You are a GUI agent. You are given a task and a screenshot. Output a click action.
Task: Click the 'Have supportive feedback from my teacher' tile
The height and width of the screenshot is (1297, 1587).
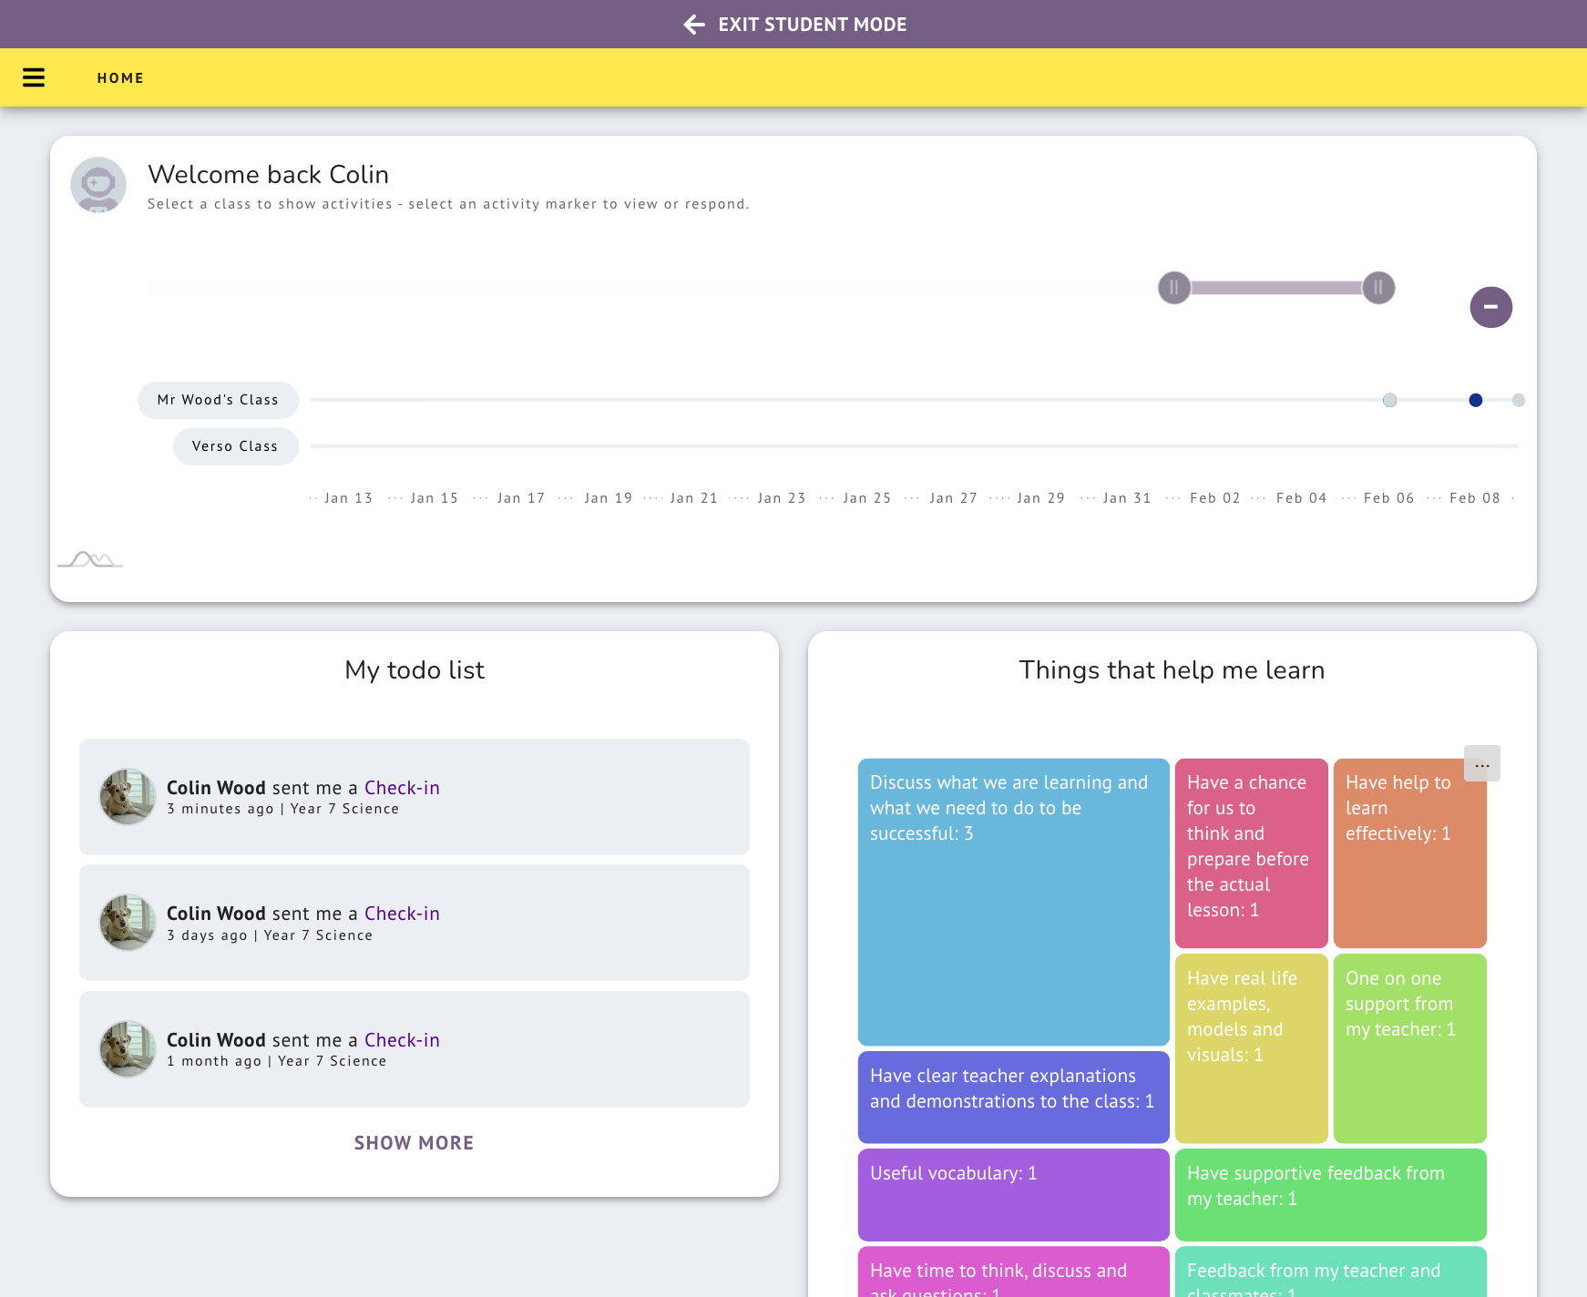coord(1330,1195)
